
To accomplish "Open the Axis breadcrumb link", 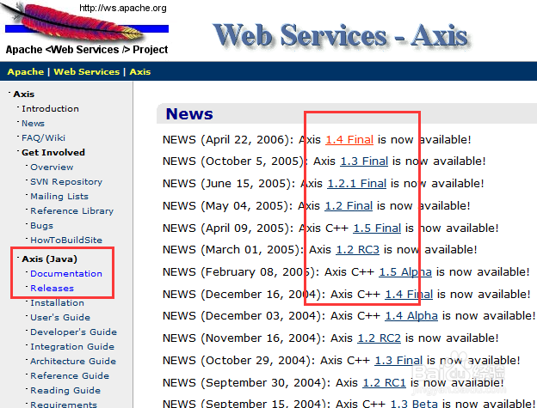I will click(x=140, y=72).
